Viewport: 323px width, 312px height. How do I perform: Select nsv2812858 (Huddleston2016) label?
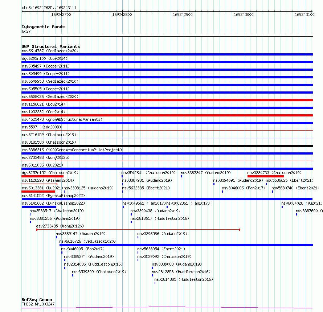(181, 272)
